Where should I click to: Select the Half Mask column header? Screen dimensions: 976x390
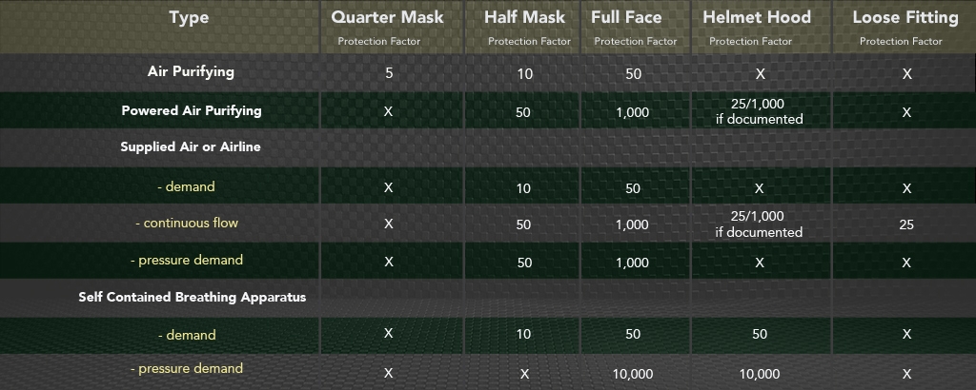pos(524,17)
